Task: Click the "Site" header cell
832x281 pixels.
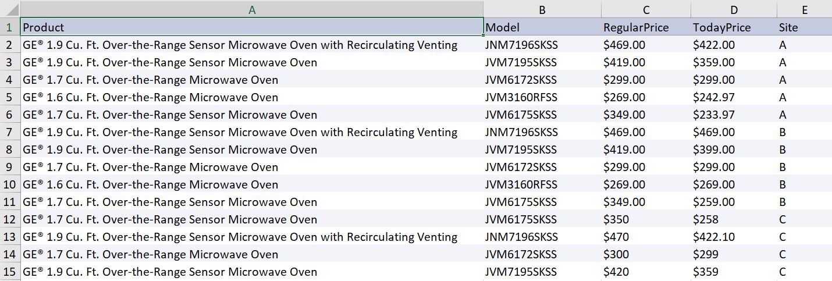Action: click(804, 27)
